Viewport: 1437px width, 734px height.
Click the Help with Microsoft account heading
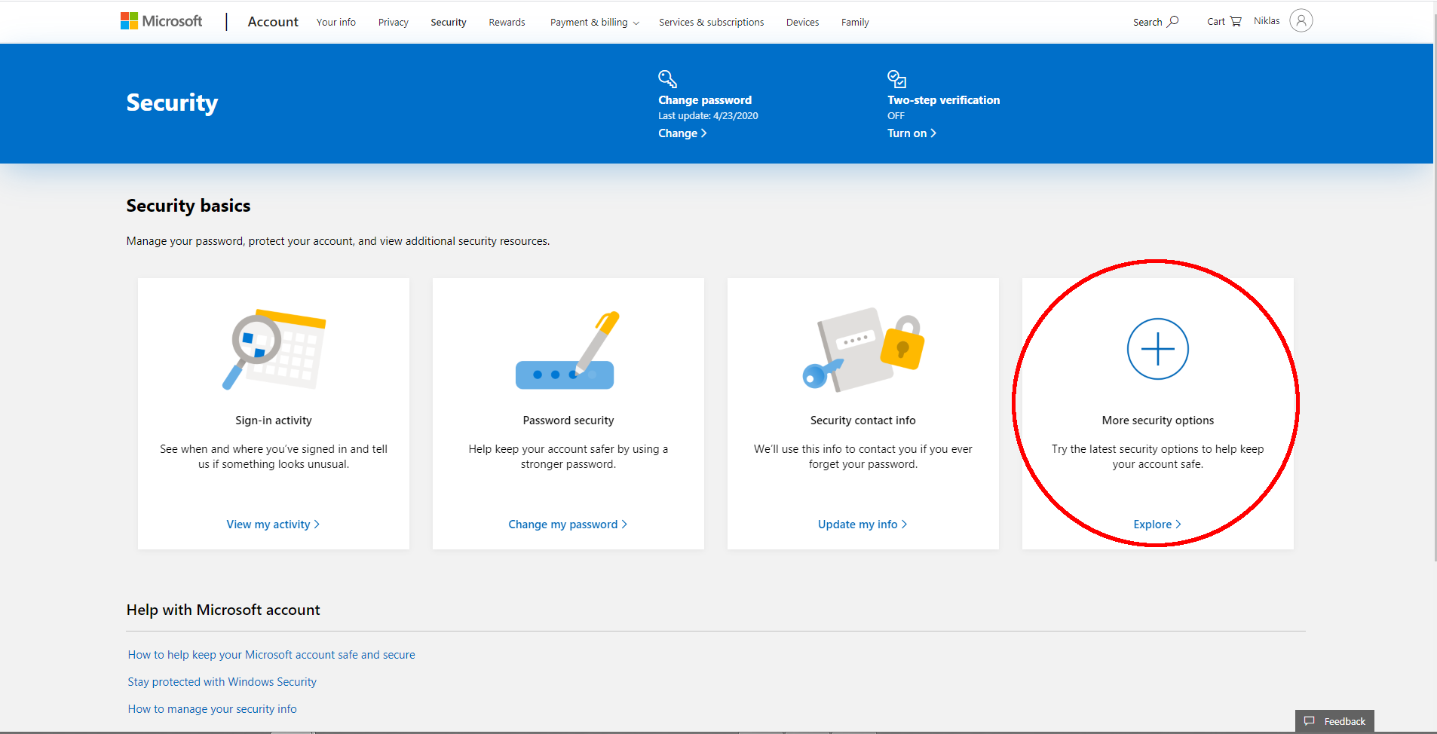coord(223,610)
